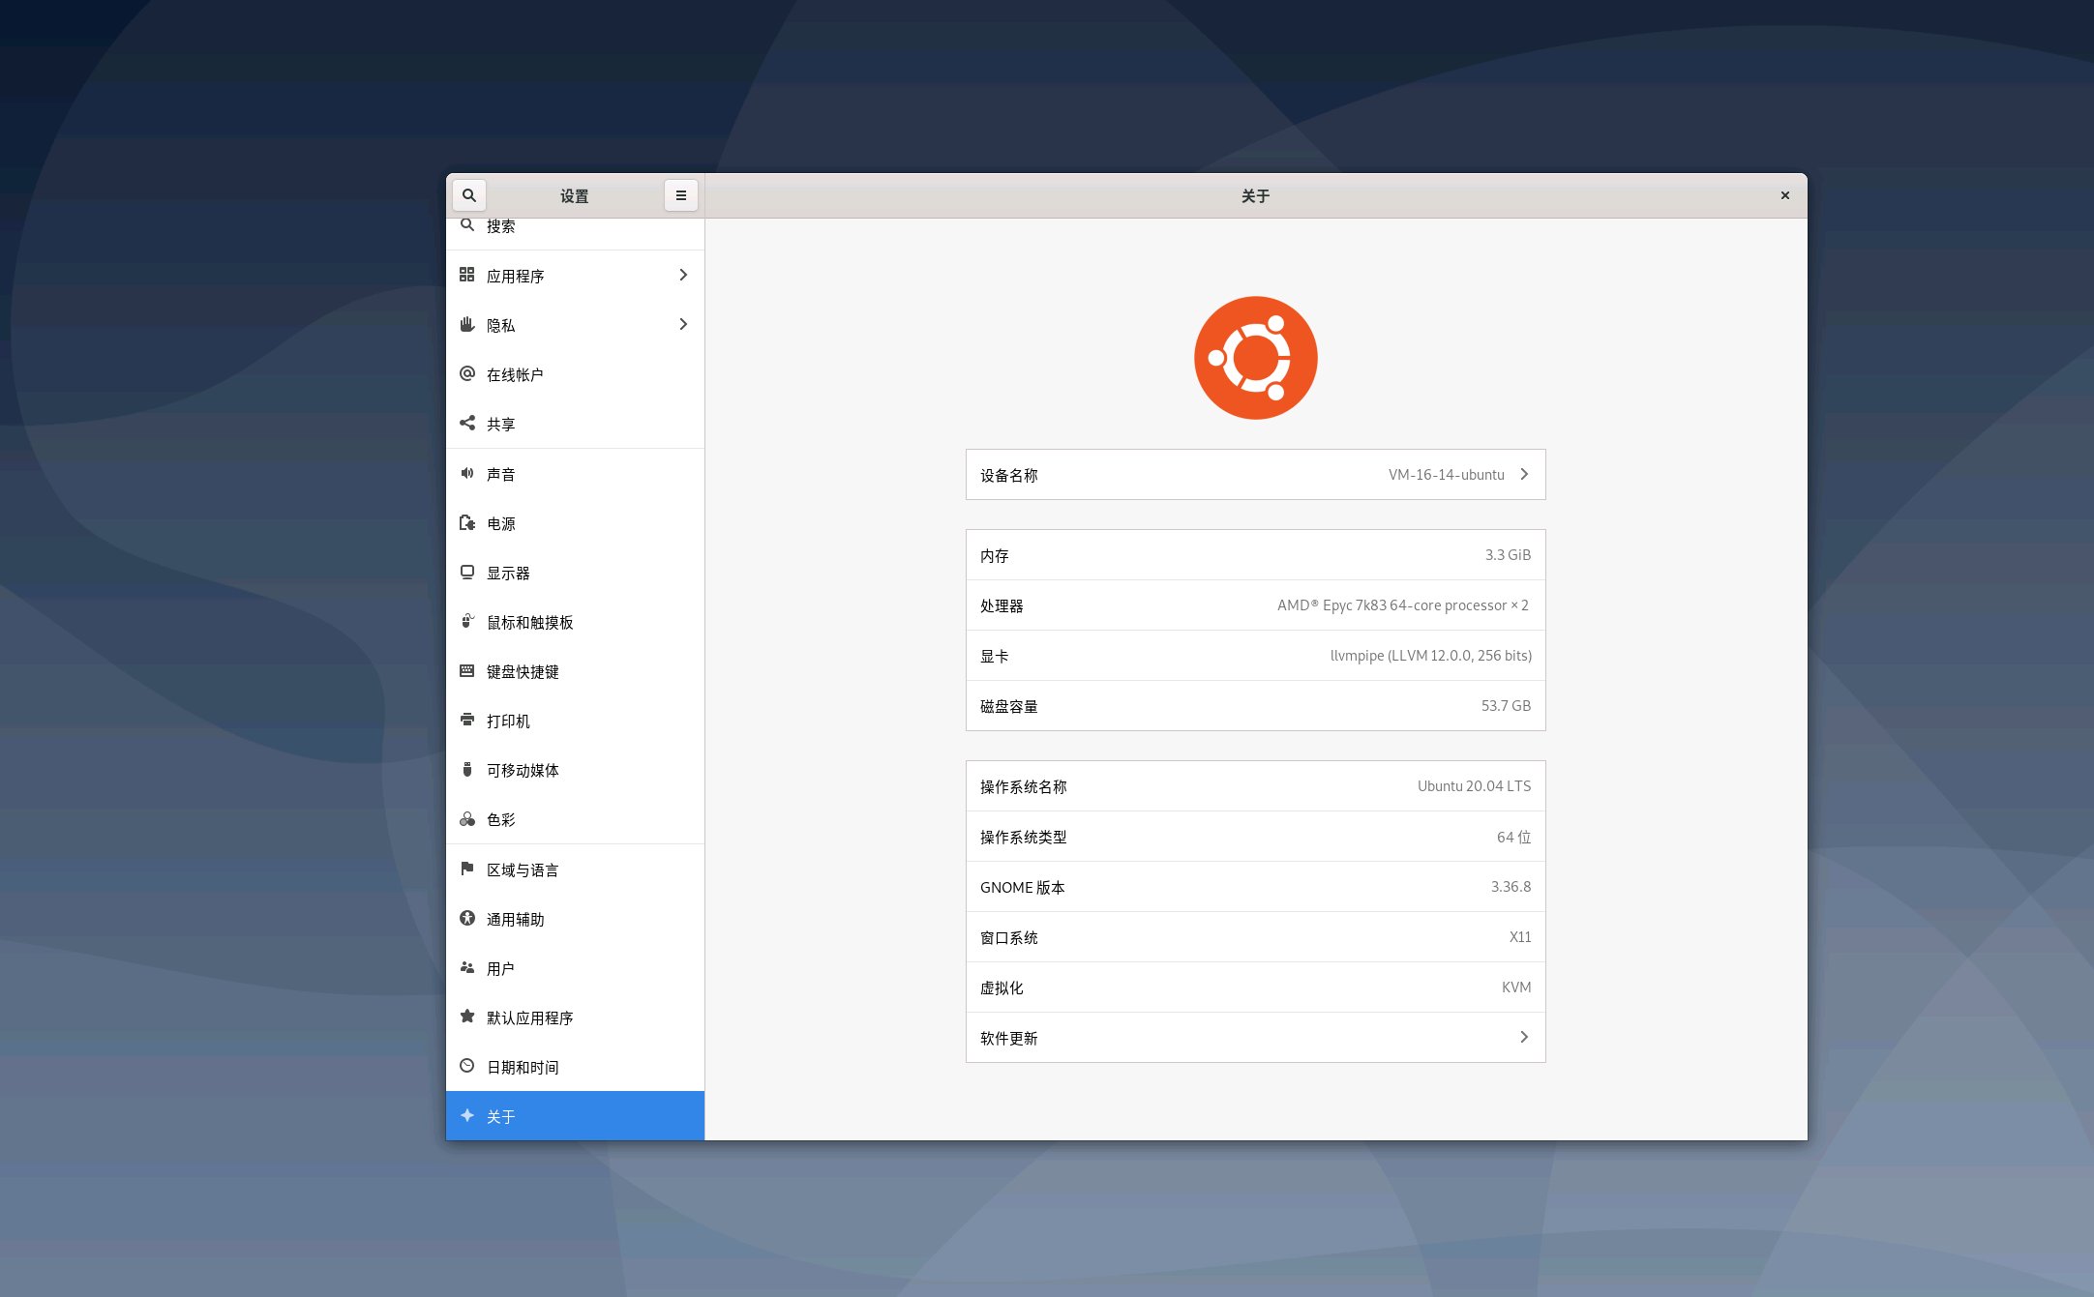Switch to 用户 users settings page
Viewport: 2094px width, 1297px height.
click(x=575, y=968)
